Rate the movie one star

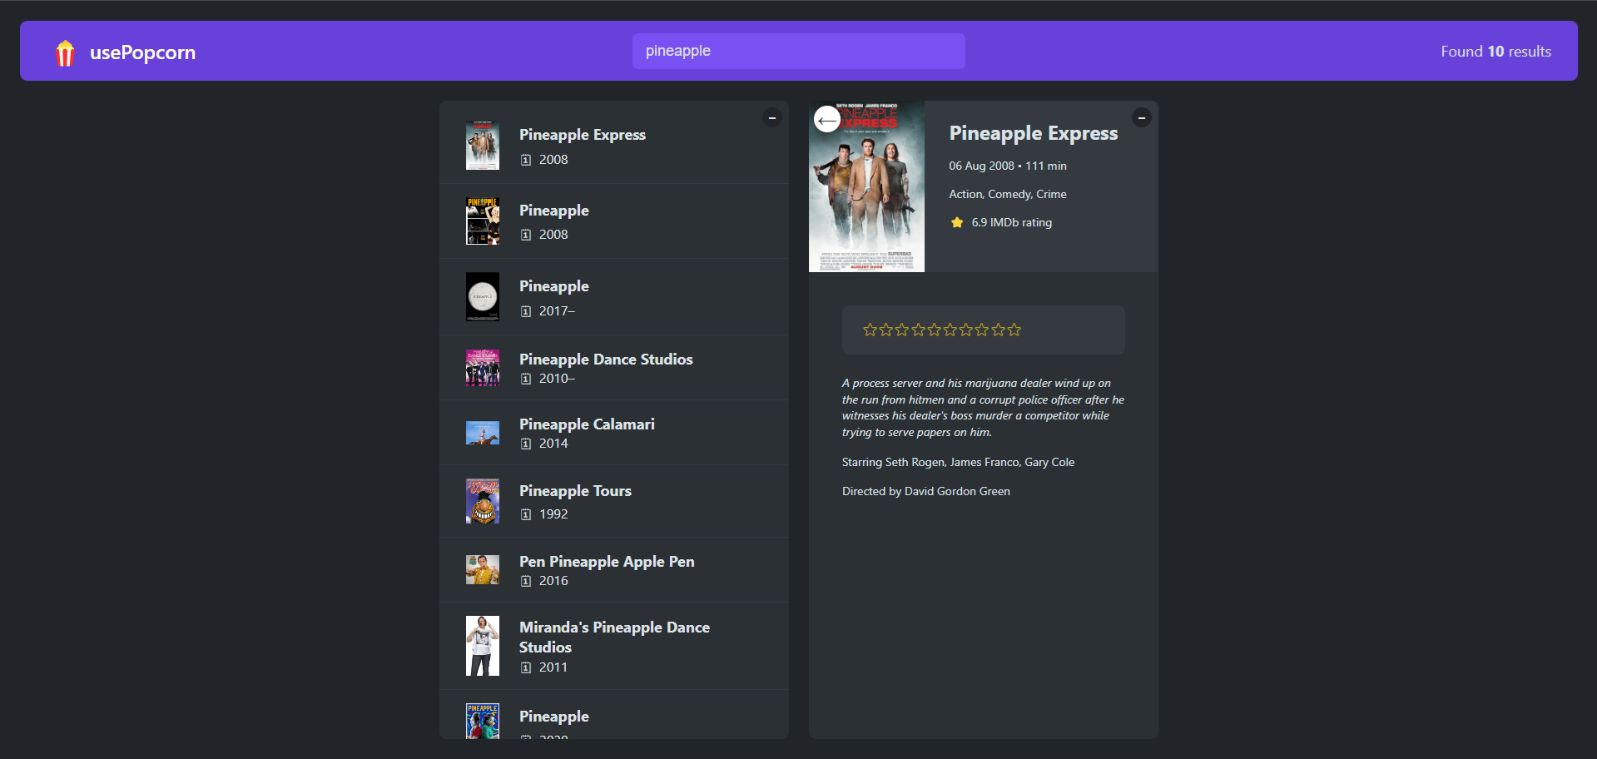coord(870,330)
